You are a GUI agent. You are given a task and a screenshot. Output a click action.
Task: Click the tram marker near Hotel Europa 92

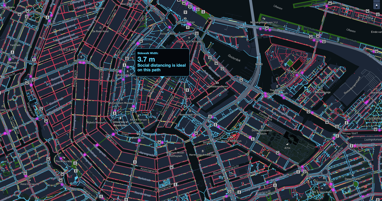tap(25, 174)
